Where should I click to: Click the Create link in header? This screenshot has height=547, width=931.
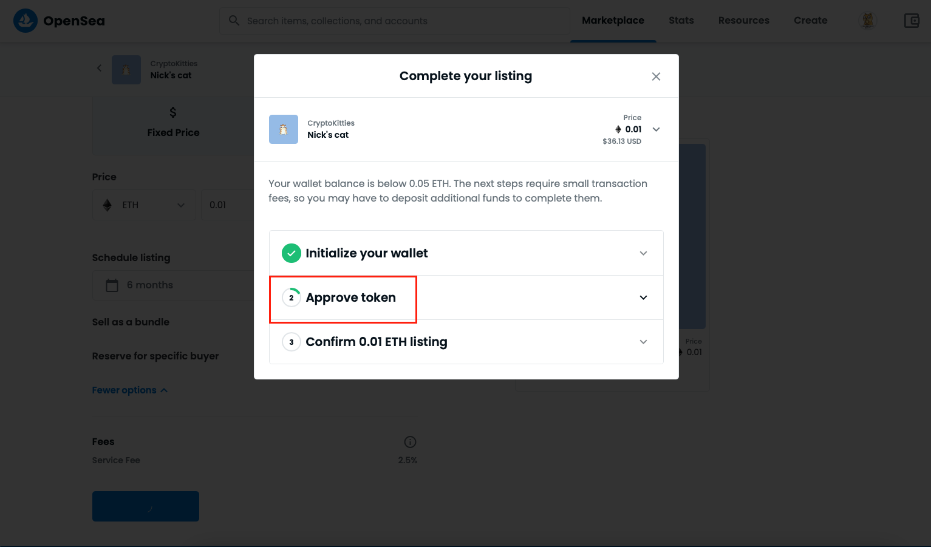point(811,21)
